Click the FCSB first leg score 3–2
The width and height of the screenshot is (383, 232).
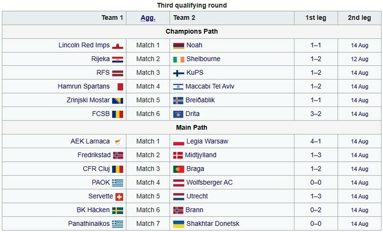(x=316, y=114)
